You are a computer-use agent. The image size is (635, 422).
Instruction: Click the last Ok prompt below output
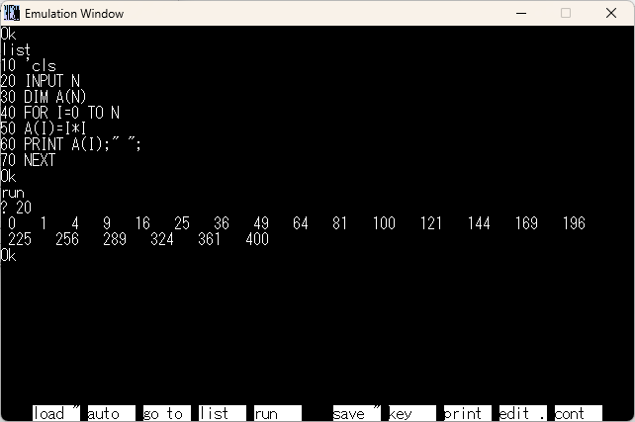[9, 255]
